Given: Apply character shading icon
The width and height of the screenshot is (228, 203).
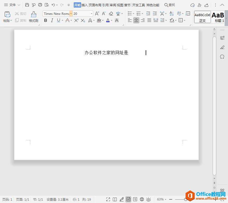Looking at the screenshot, I should click(x=117, y=20).
